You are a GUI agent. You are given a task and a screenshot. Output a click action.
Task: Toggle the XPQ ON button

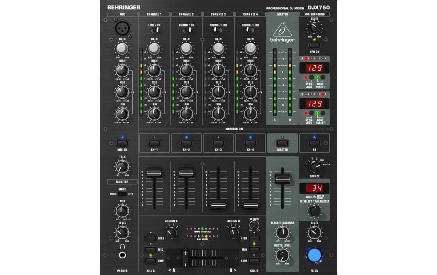point(314,45)
